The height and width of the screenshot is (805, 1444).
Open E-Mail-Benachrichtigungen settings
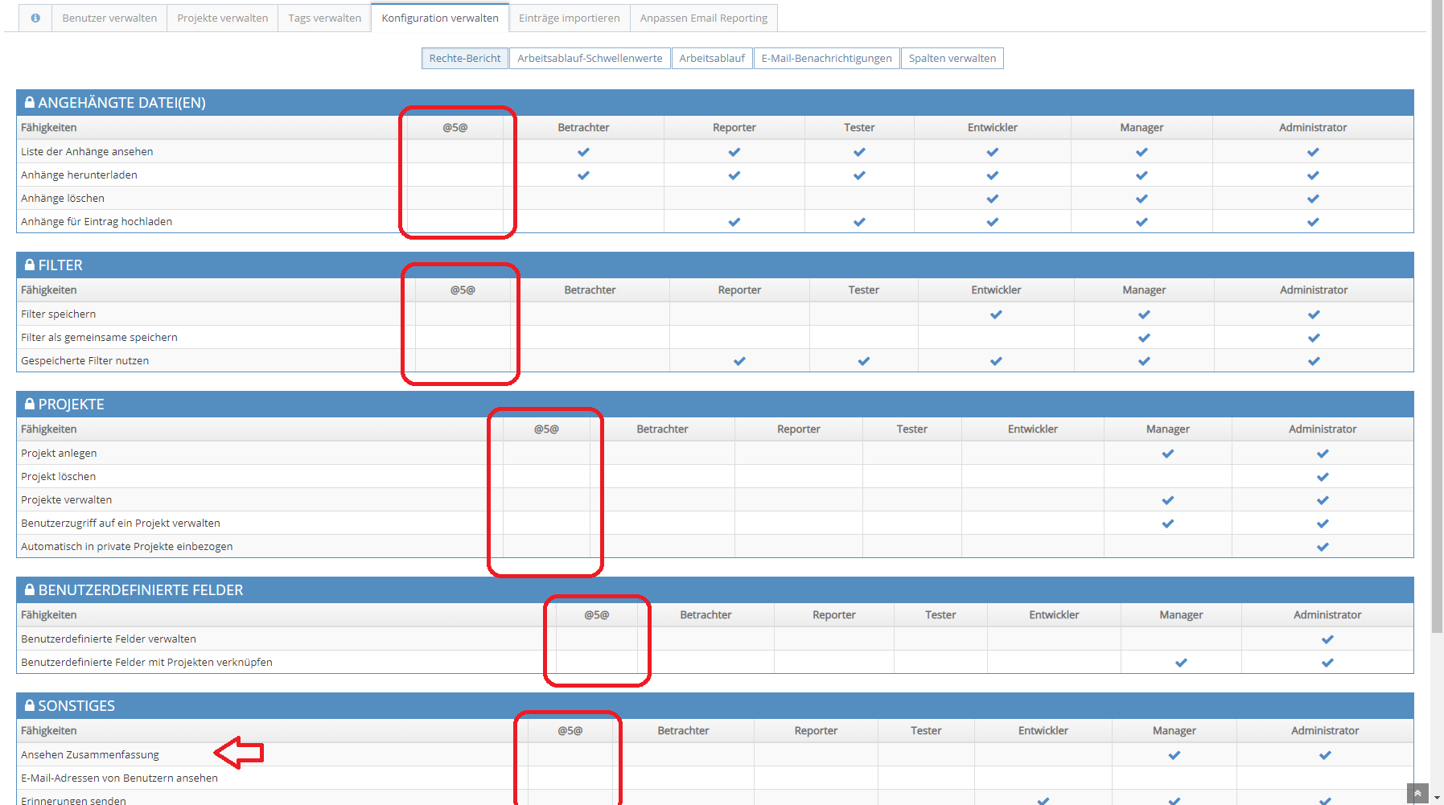point(826,58)
